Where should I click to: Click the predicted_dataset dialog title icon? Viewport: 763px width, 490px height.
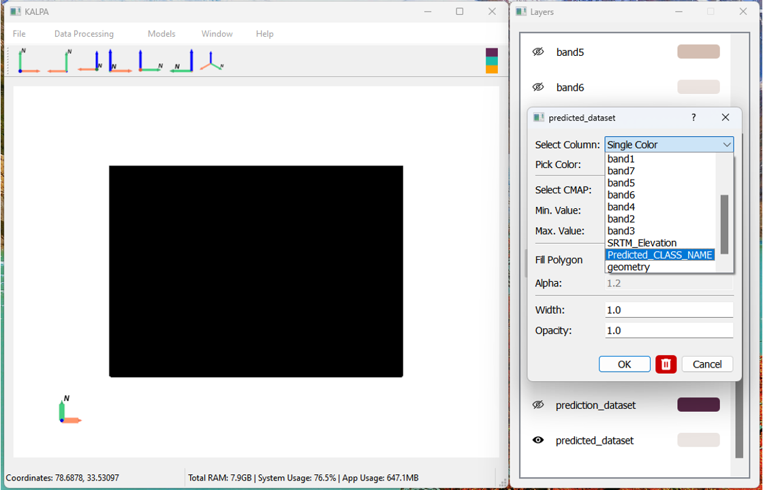pyautogui.click(x=539, y=118)
